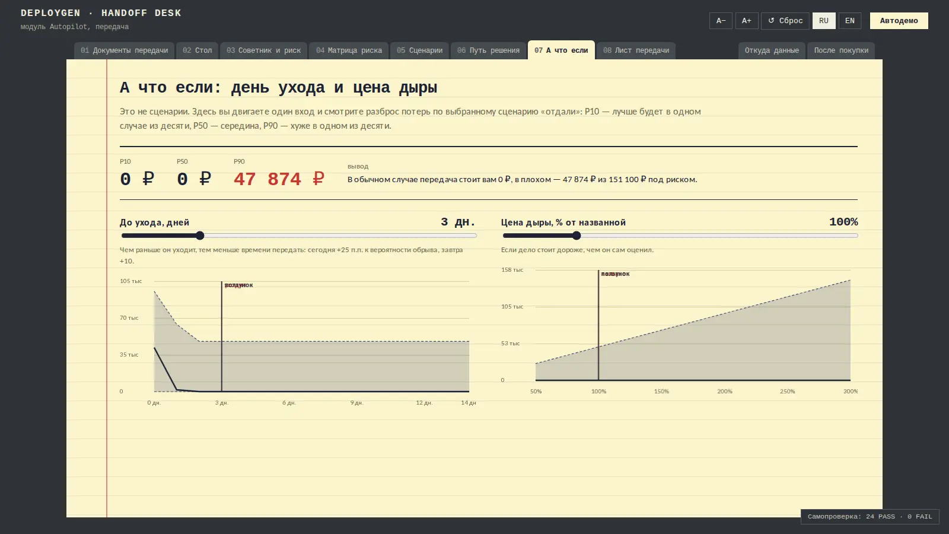Open tab 02 Стол
This screenshot has width=949, height=534.
pyautogui.click(x=198, y=50)
